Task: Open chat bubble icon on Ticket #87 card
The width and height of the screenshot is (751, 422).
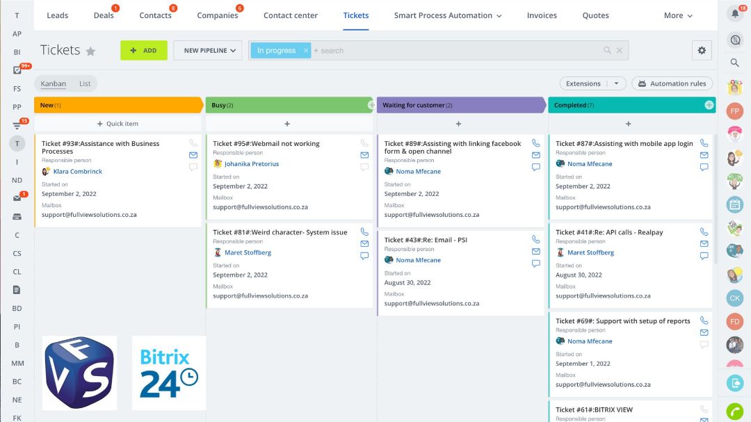Action: coord(704,167)
